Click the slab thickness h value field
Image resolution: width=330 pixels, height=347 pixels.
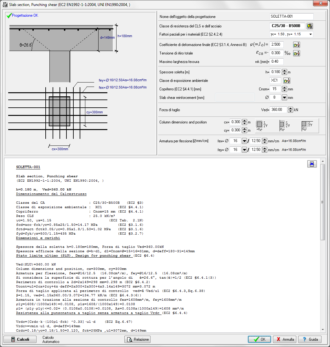tap(276, 72)
